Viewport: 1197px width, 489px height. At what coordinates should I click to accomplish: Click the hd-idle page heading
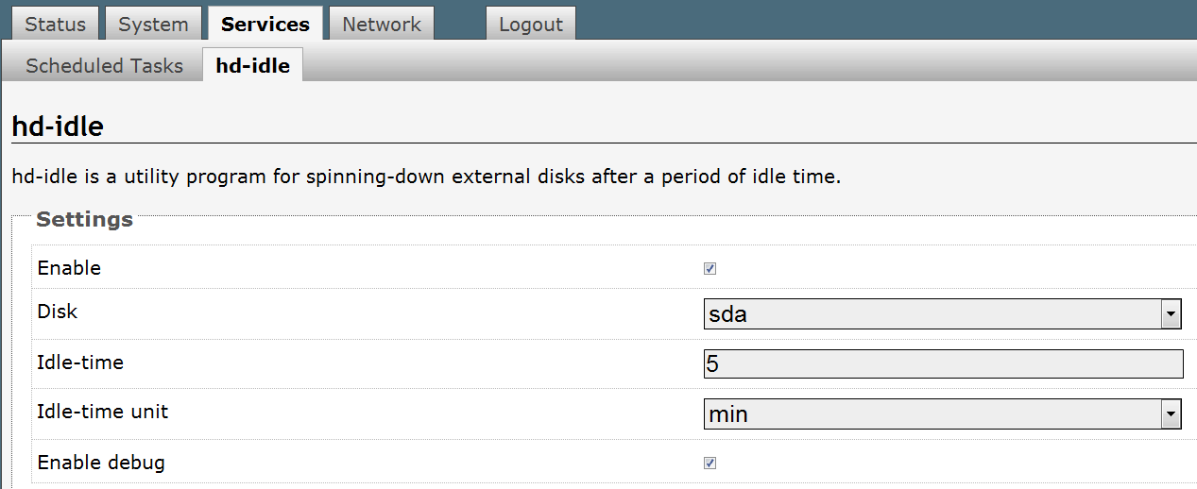[x=58, y=126]
